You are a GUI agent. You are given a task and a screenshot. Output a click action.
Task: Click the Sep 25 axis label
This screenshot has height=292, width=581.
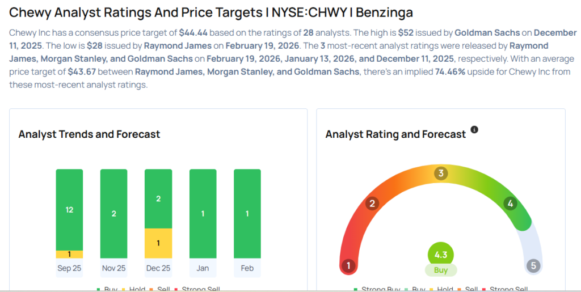(x=69, y=268)
